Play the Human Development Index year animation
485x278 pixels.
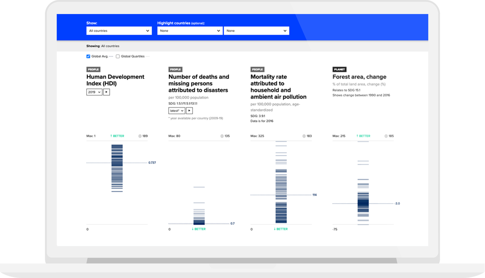tap(107, 92)
